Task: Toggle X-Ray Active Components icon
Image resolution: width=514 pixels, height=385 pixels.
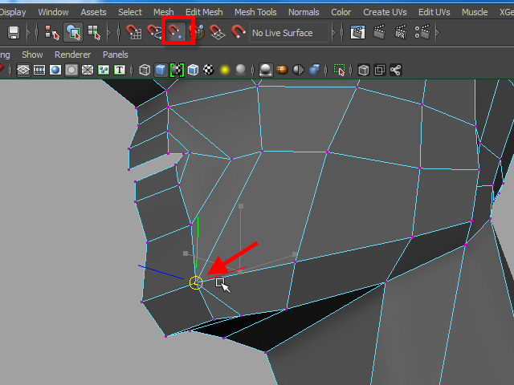Action: 380,70
